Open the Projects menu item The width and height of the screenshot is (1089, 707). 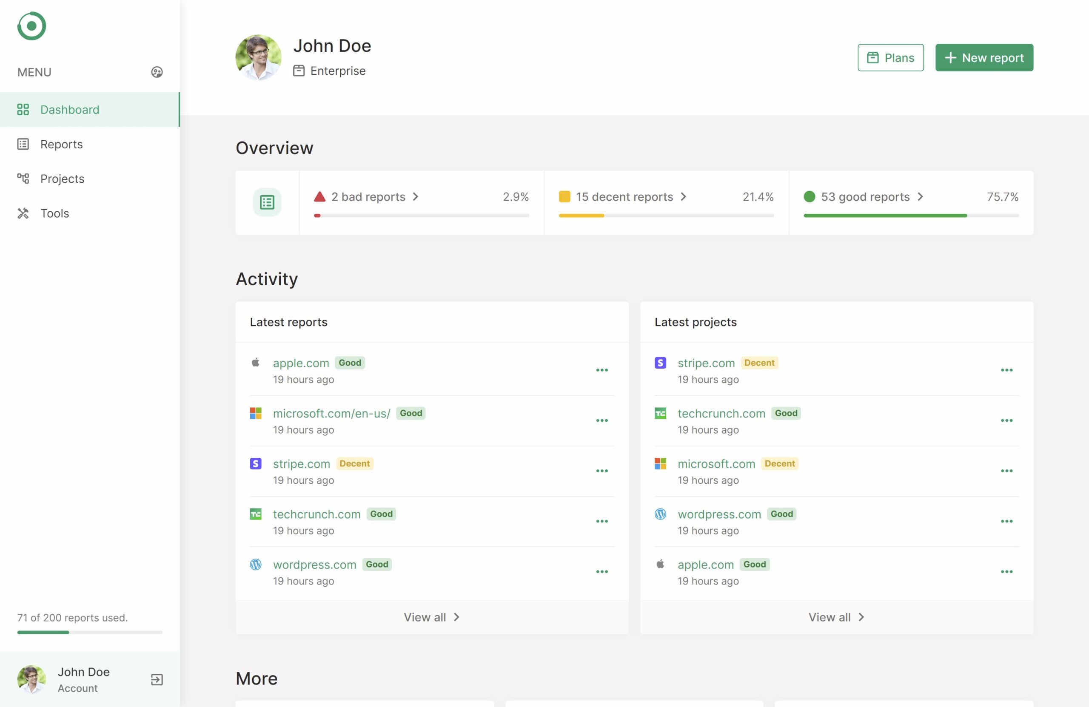coord(62,179)
